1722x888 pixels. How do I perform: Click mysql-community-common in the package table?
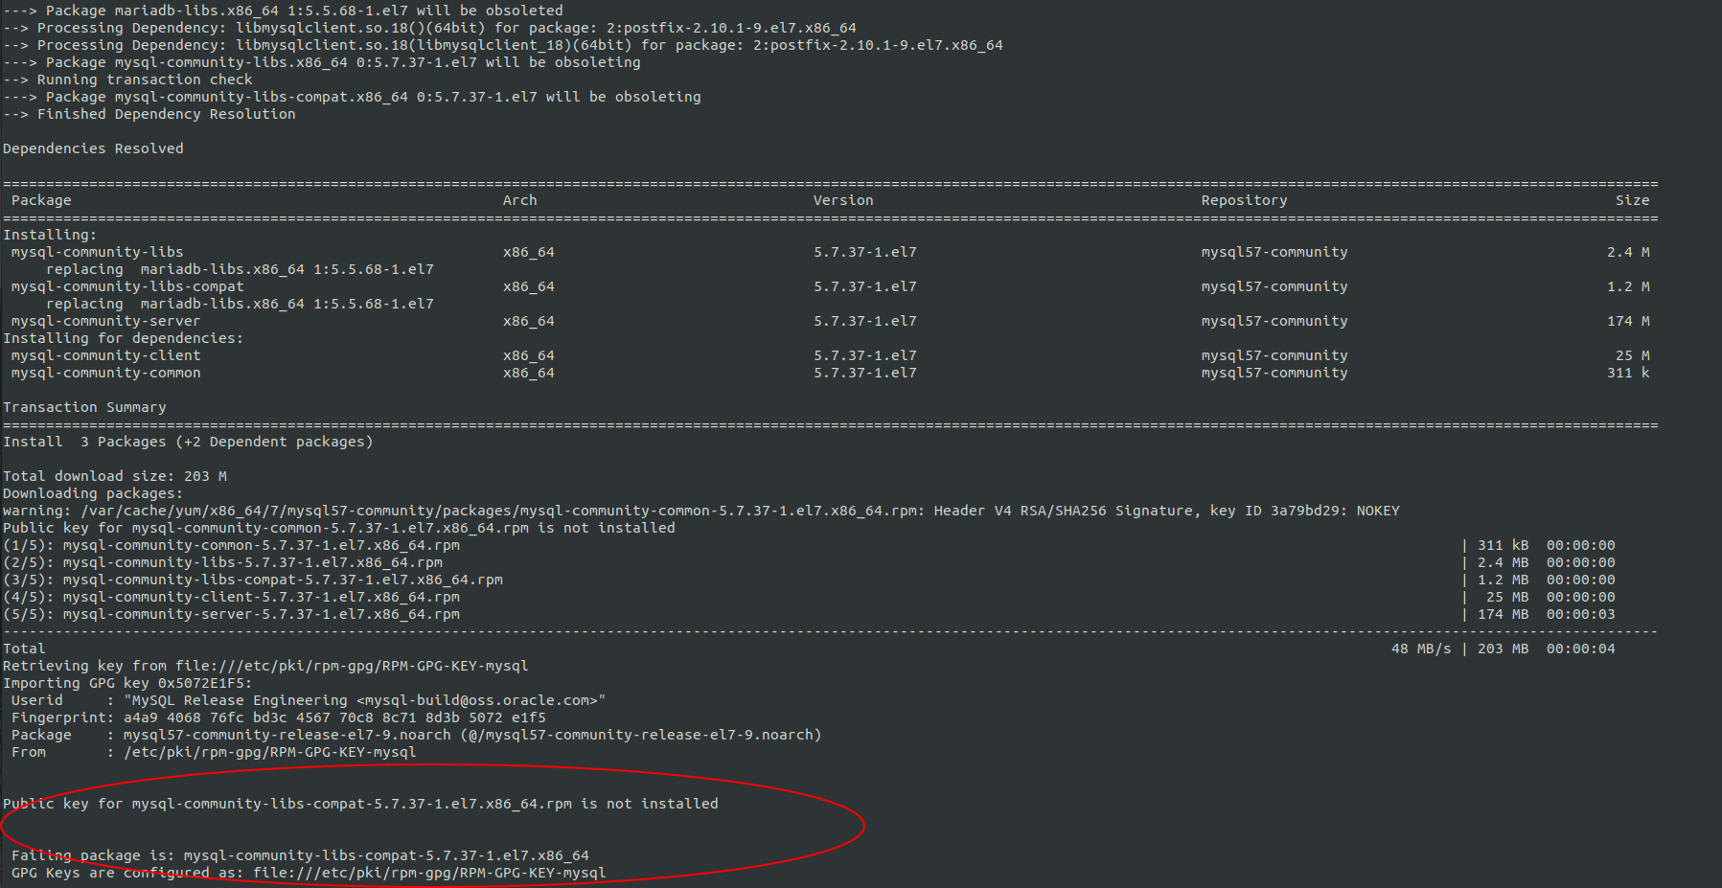coord(105,373)
